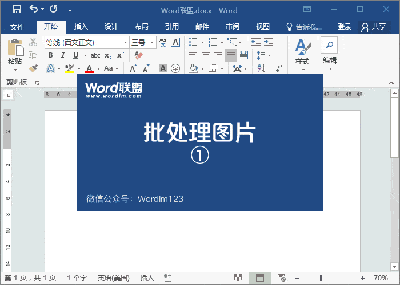Click the shrink font size icon
Screen dimensions: 400x285
point(146,68)
